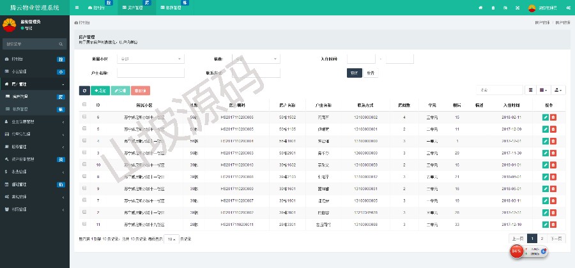This screenshot has height=268, width=575.
Task: Edit row ID 5 with green pencil icon
Action: coord(546,130)
